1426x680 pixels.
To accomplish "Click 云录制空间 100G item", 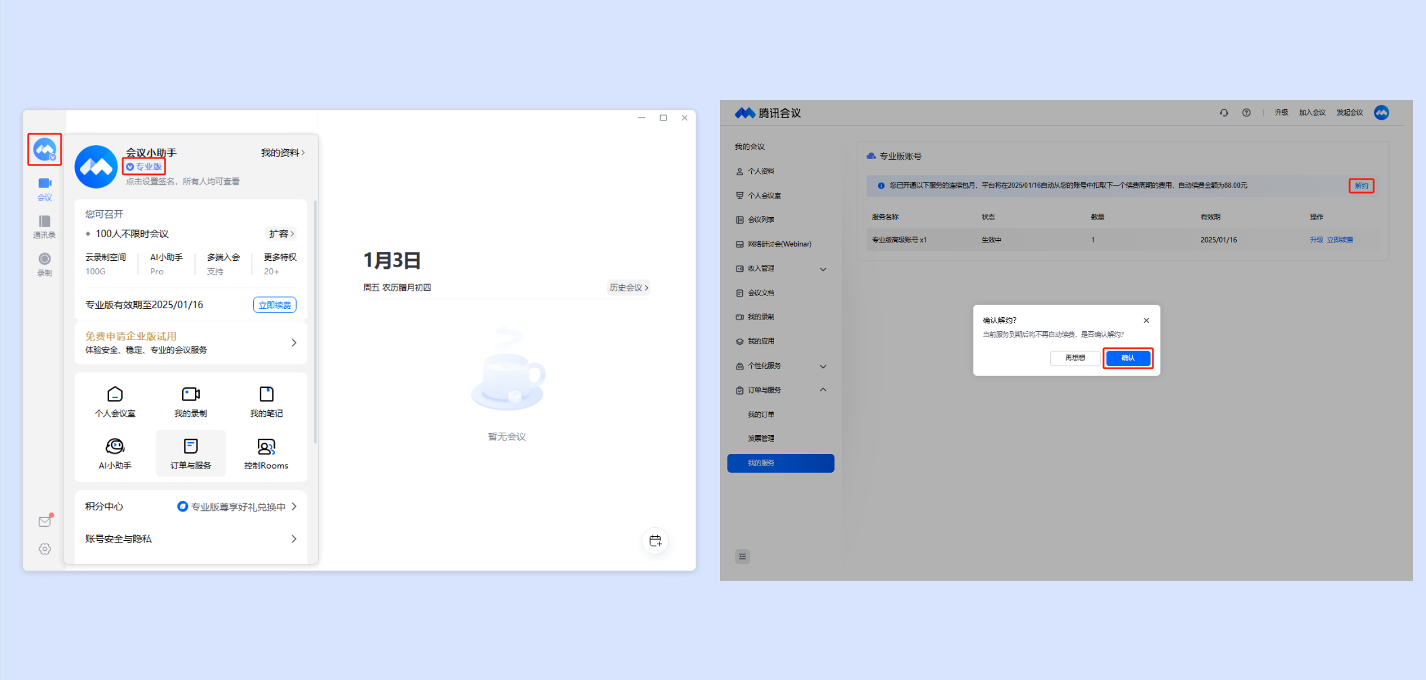I will (106, 264).
